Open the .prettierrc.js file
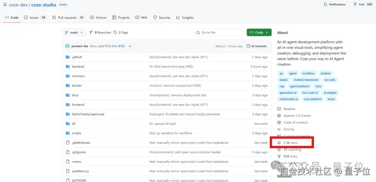This screenshot has width=376, height=182. tap(80, 171)
